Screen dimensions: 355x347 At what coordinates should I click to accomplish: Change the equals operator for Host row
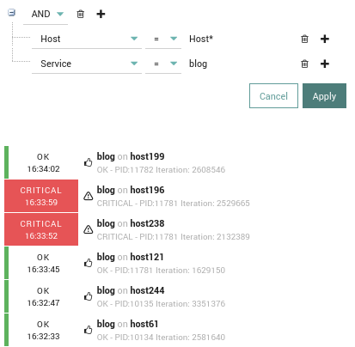(x=163, y=39)
